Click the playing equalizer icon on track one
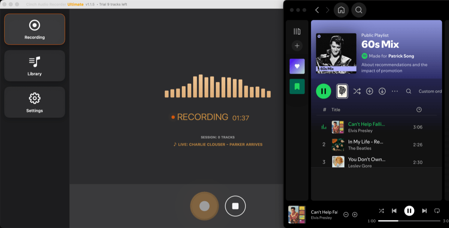 coord(324,127)
